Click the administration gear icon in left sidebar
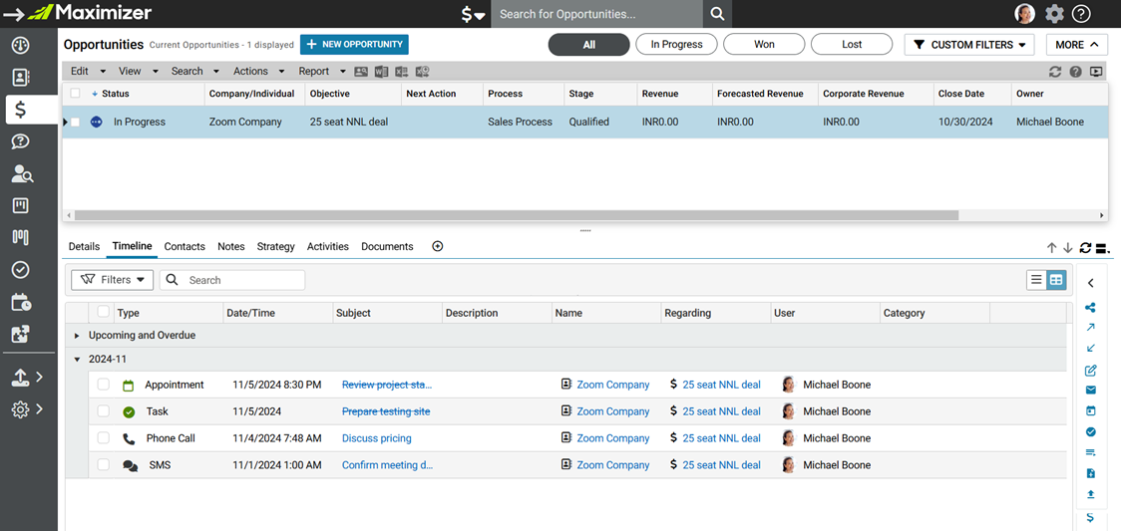The width and height of the screenshot is (1121, 531). click(x=20, y=408)
